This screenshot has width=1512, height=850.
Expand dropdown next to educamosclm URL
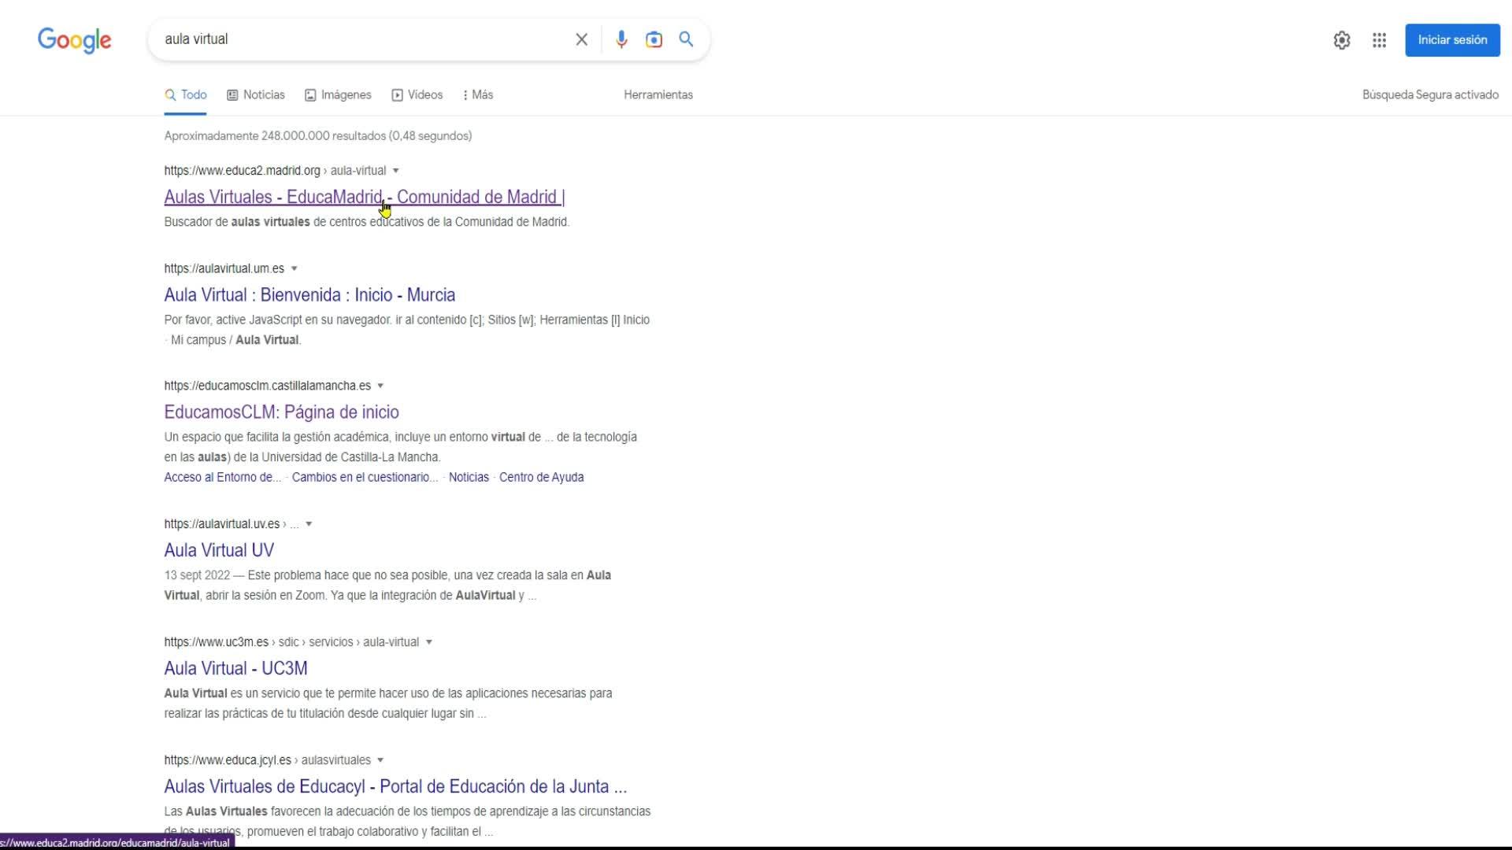pyautogui.click(x=380, y=386)
